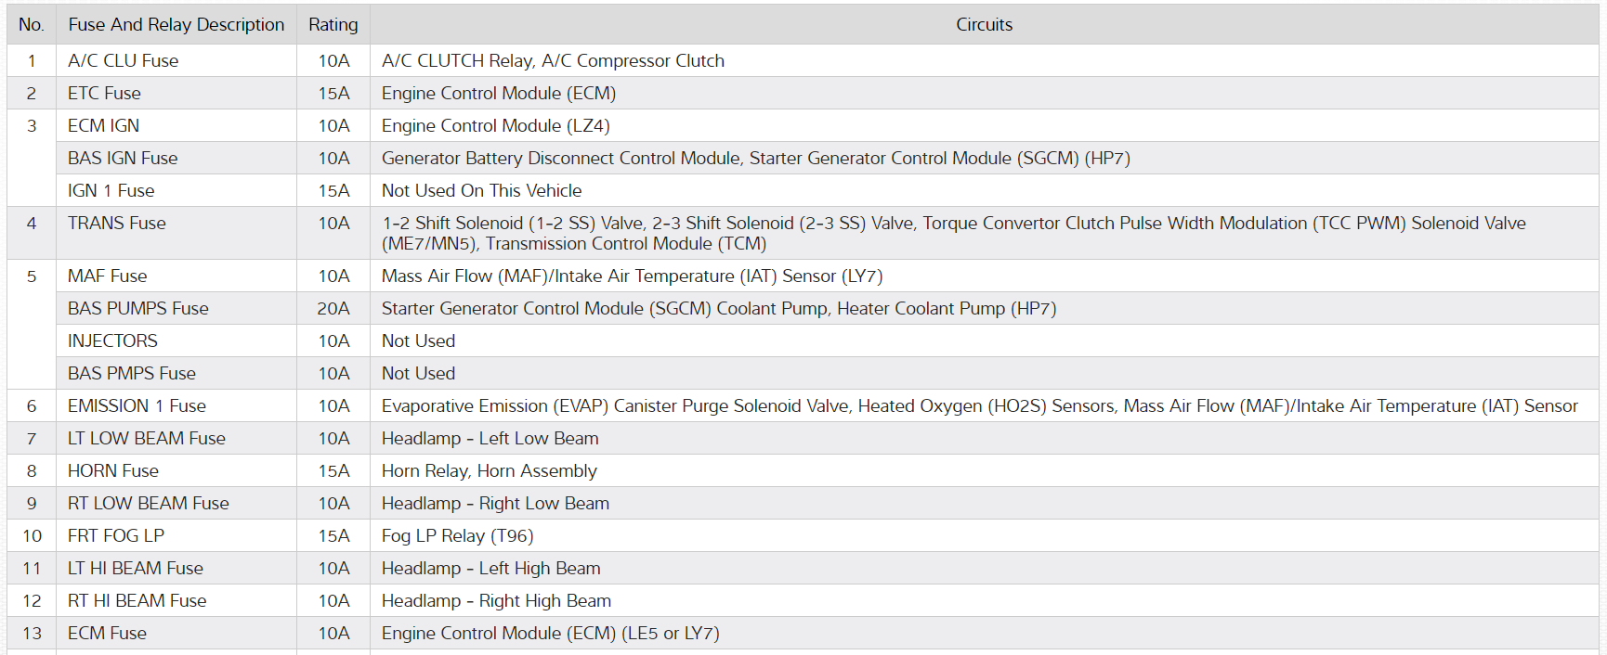The width and height of the screenshot is (1607, 655).
Task: Click the 'No.' column header
Action: coord(32,25)
